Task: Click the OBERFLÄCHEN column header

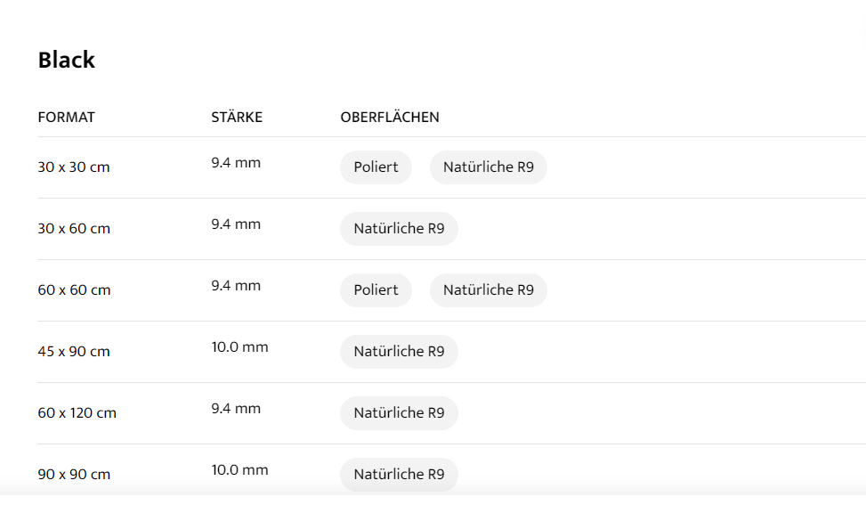Action: point(390,118)
